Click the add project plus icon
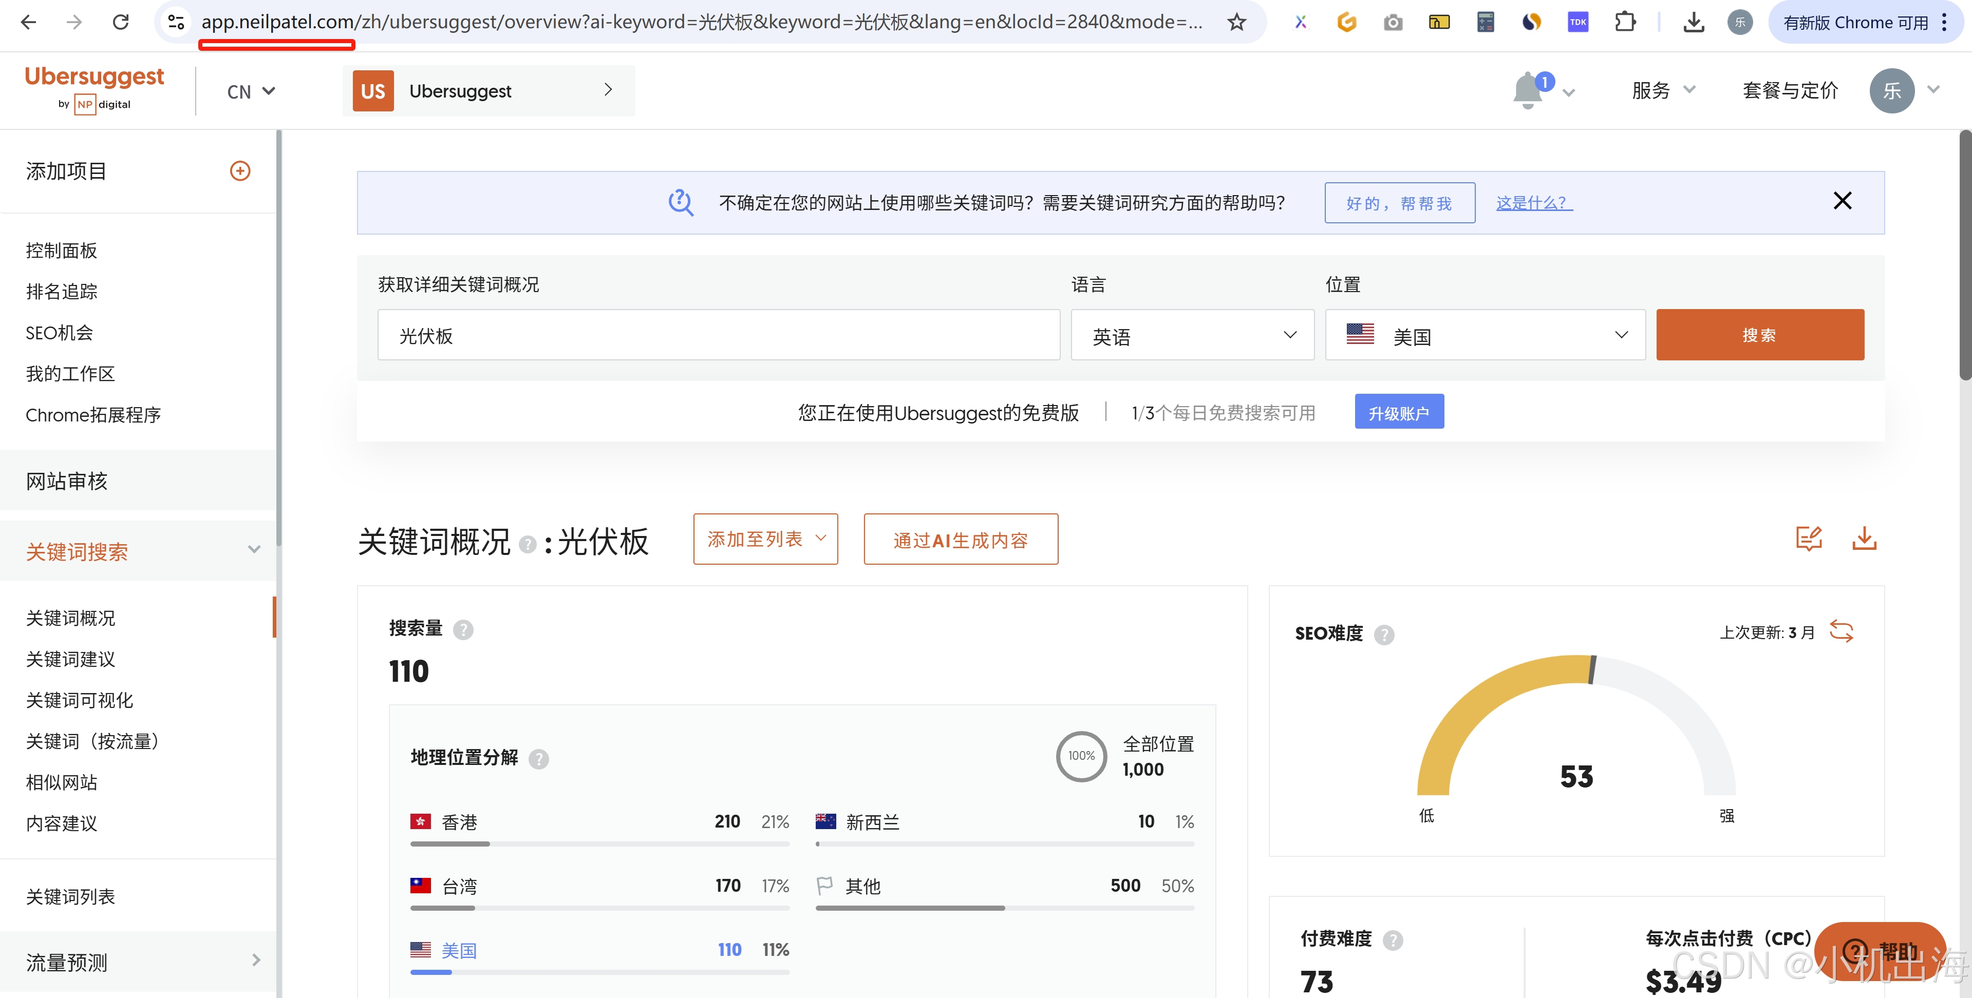This screenshot has height=998, width=1972. (239, 170)
